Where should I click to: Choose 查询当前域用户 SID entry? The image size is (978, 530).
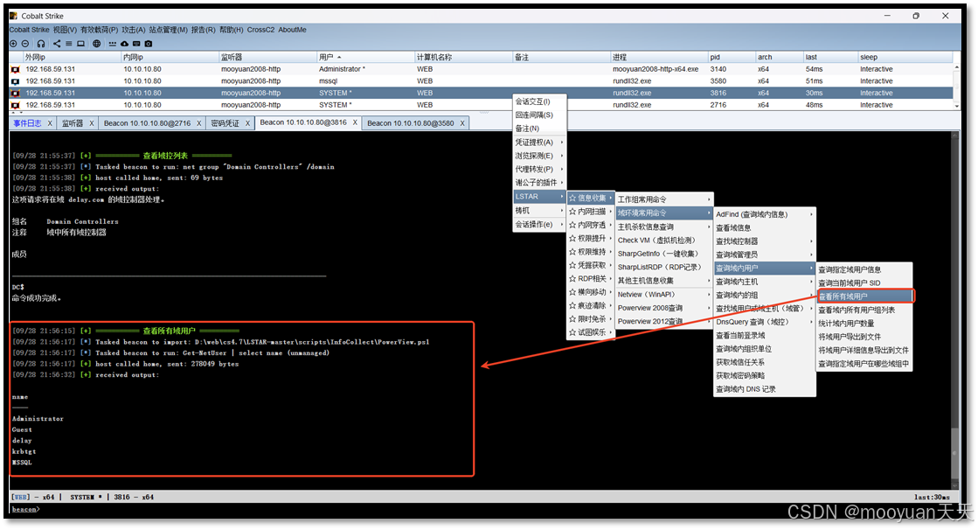point(864,282)
